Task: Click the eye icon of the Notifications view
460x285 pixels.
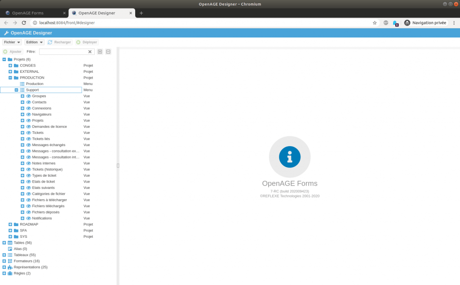Action: pos(28,218)
